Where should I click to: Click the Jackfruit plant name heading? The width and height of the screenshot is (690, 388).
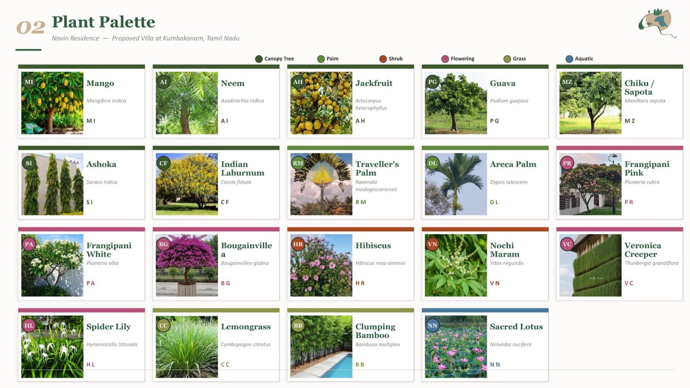(x=374, y=83)
